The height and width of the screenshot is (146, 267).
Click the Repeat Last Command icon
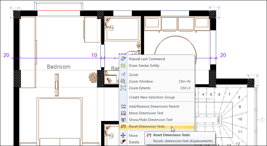(124, 59)
